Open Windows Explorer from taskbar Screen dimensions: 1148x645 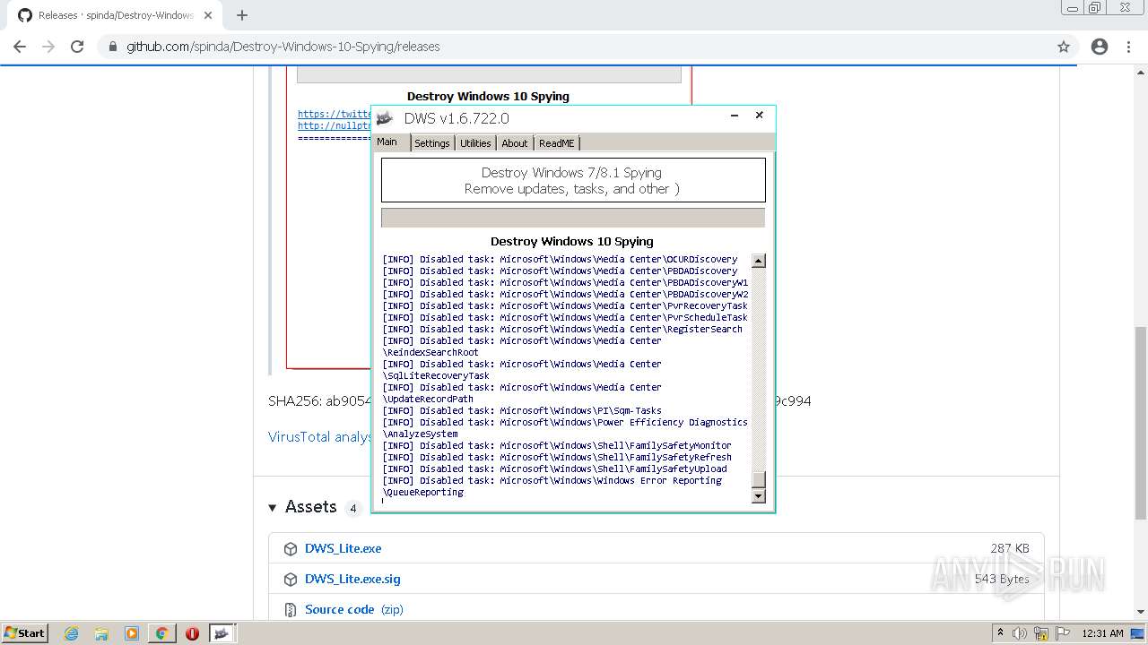(x=101, y=633)
